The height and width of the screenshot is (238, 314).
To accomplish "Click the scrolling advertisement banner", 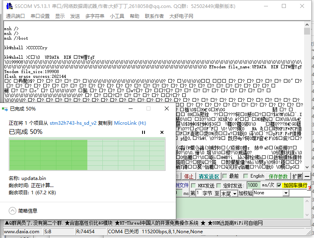I will click(157, 223).
